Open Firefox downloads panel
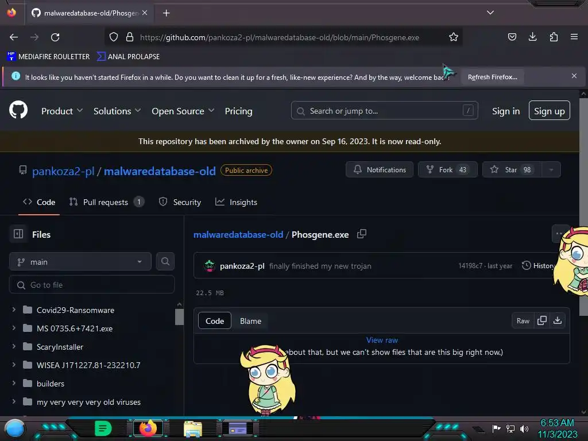 (532, 37)
